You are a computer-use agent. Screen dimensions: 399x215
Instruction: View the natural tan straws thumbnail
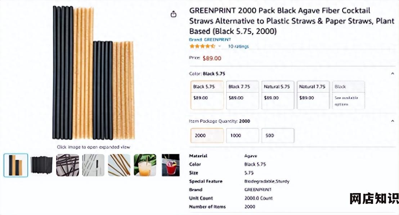(x=119, y=165)
